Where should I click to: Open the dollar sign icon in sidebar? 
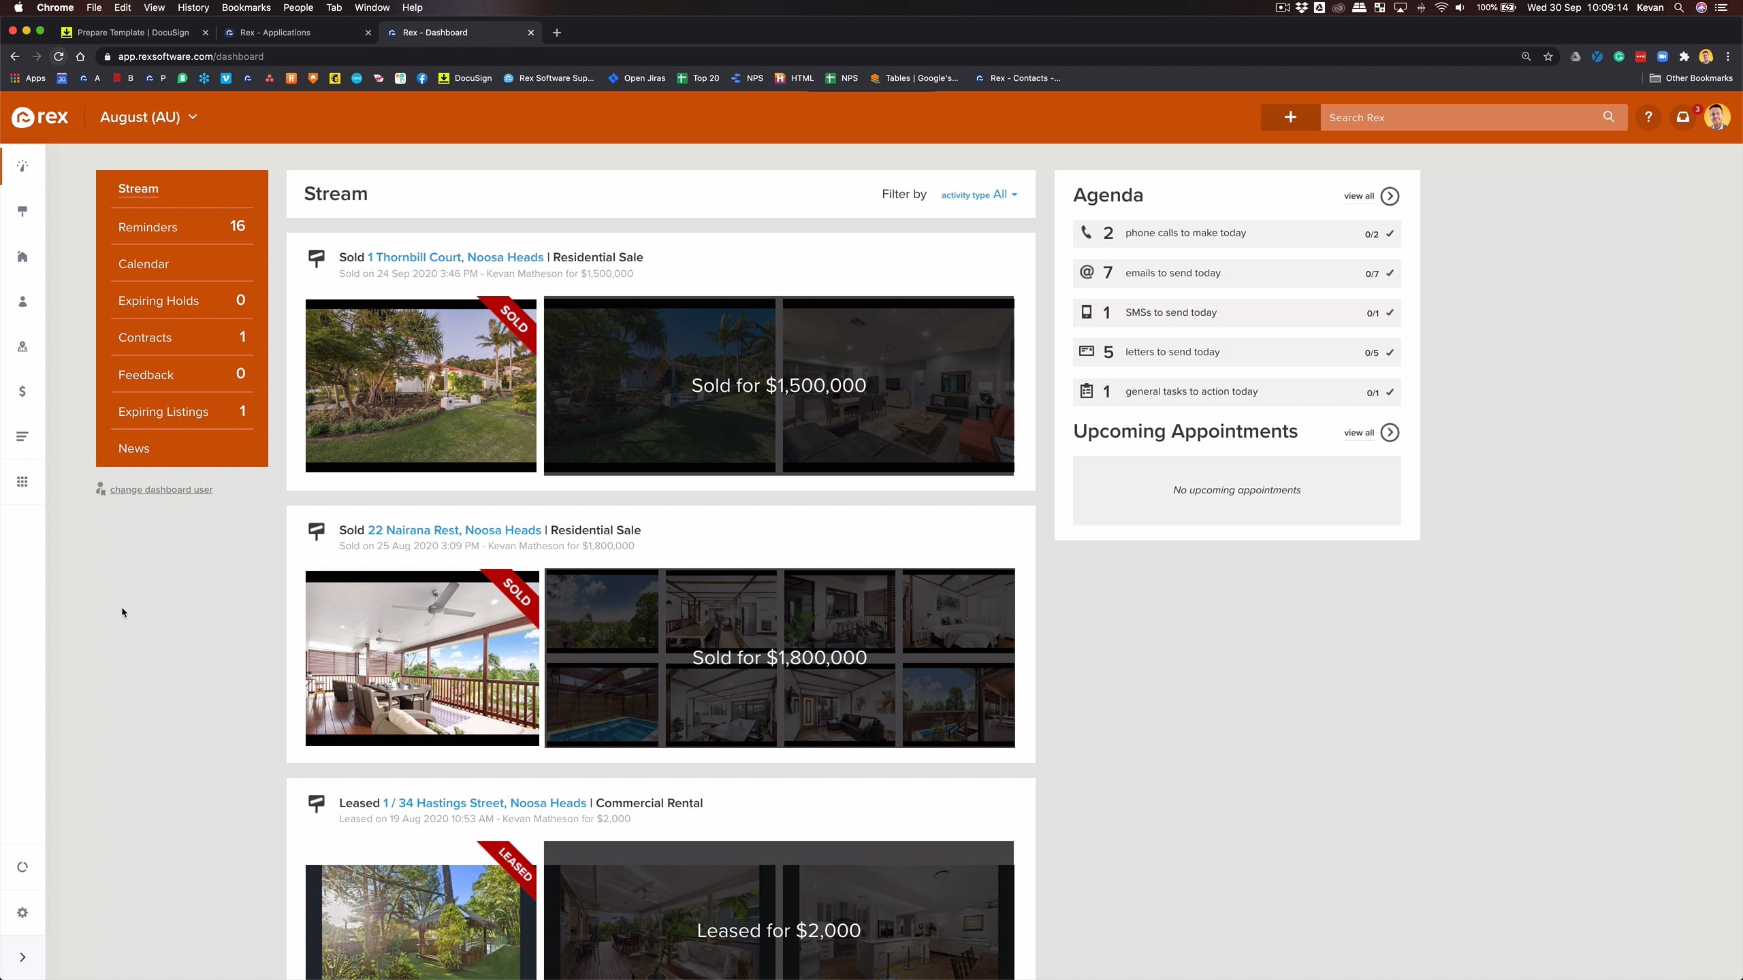[22, 391]
